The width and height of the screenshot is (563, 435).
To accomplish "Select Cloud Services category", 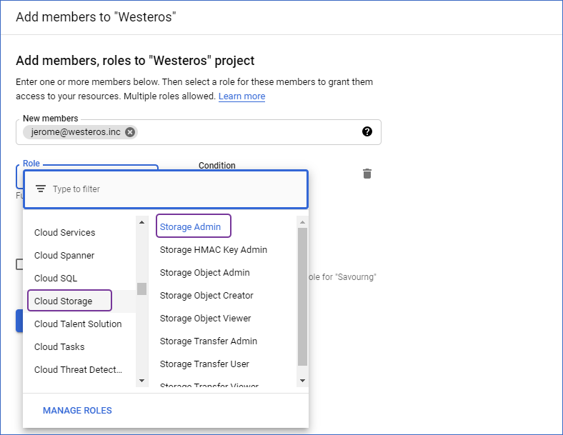I will [64, 233].
